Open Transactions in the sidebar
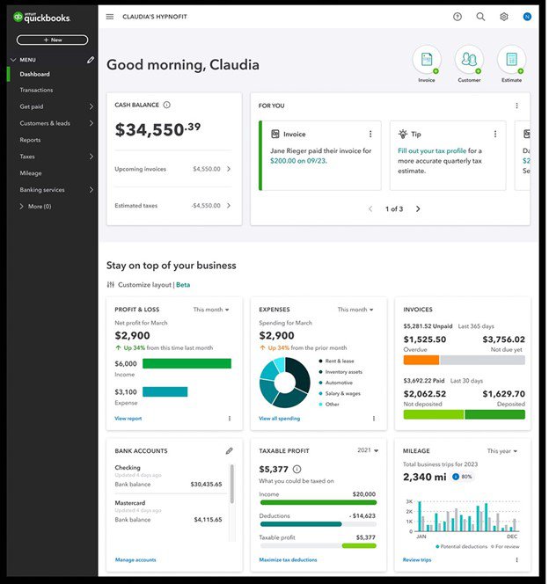This screenshot has width=549, height=584. [x=36, y=90]
